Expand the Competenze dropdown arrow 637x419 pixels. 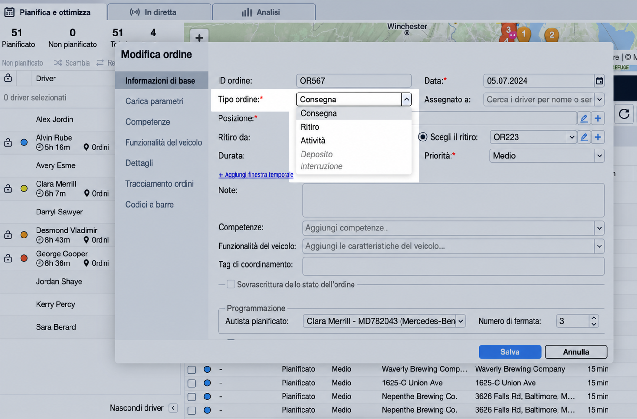tap(599, 228)
